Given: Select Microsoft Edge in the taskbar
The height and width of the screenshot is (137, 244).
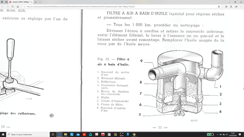Looking at the screenshot, I should [59, 135].
